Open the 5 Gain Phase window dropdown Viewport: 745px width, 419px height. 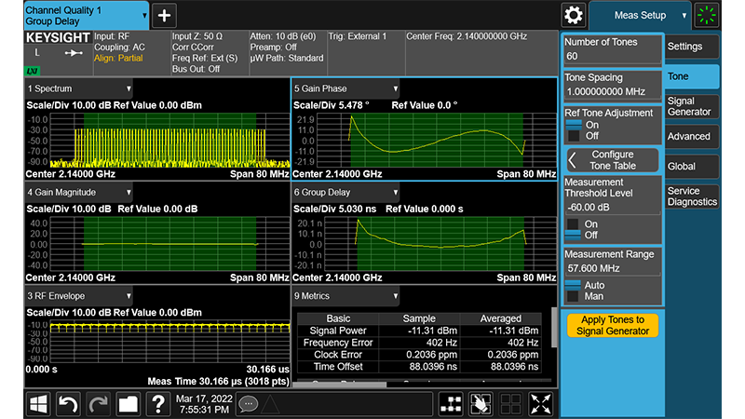[x=395, y=88]
